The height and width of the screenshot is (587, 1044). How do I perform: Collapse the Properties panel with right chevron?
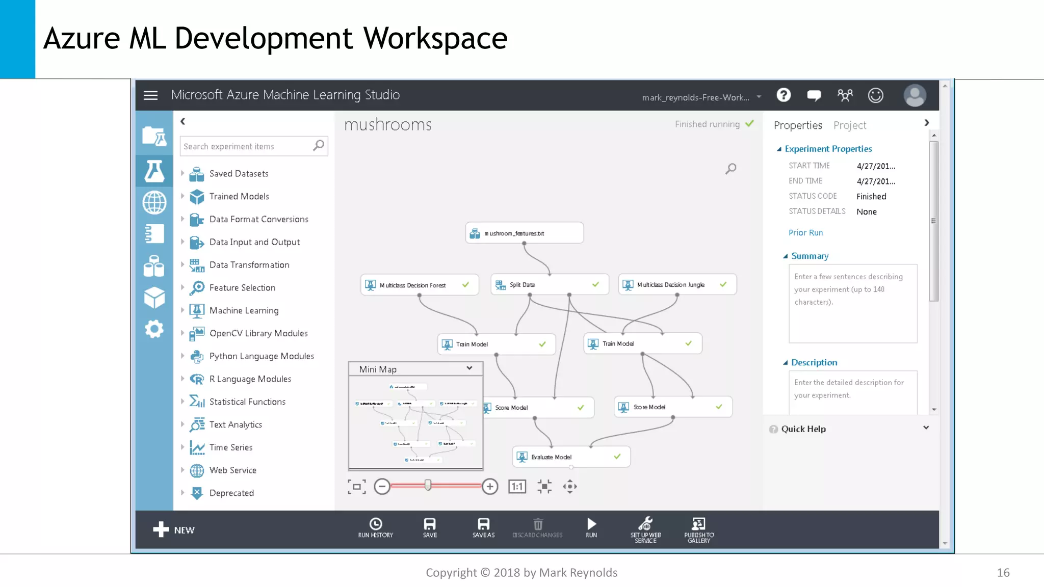926,123
